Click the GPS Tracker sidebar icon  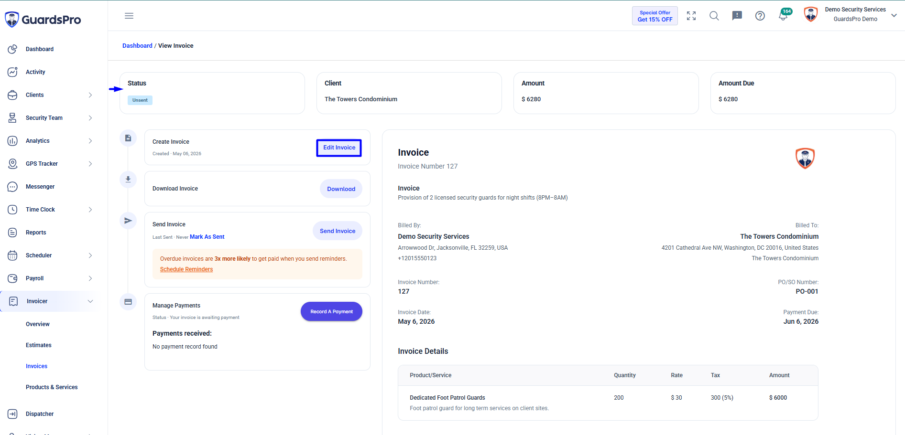pos(13,164)
